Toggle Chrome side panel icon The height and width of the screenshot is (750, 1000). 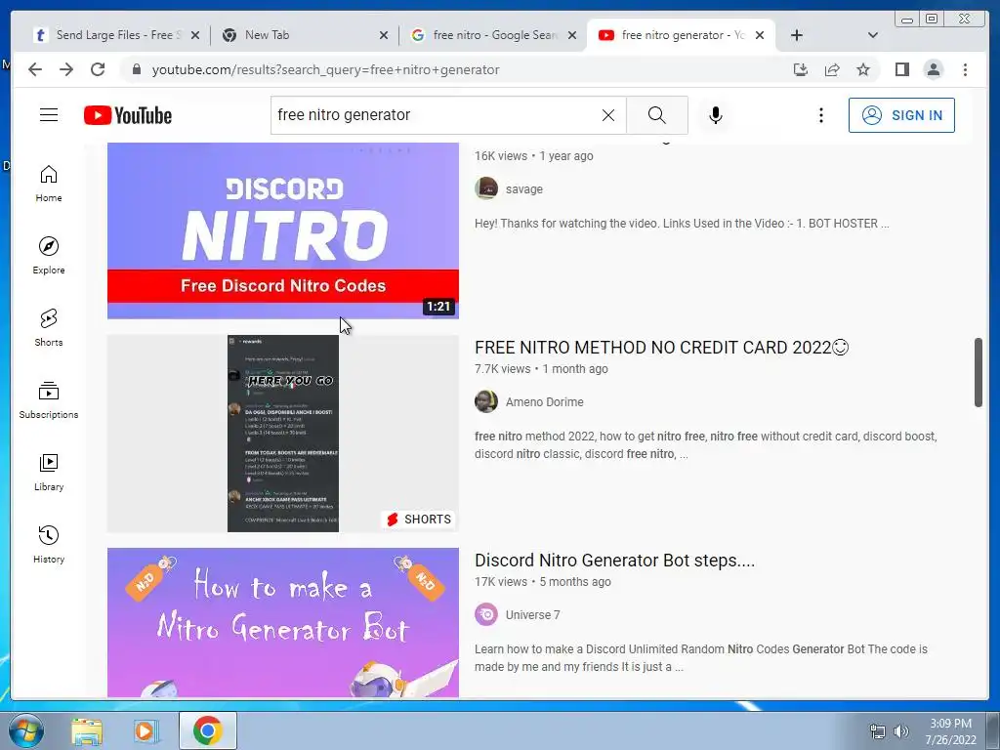(901, 69)
